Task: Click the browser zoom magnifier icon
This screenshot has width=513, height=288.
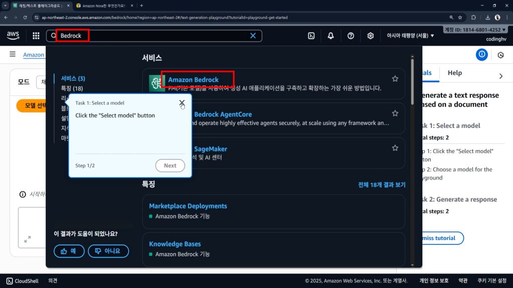Action: (451, 17)
